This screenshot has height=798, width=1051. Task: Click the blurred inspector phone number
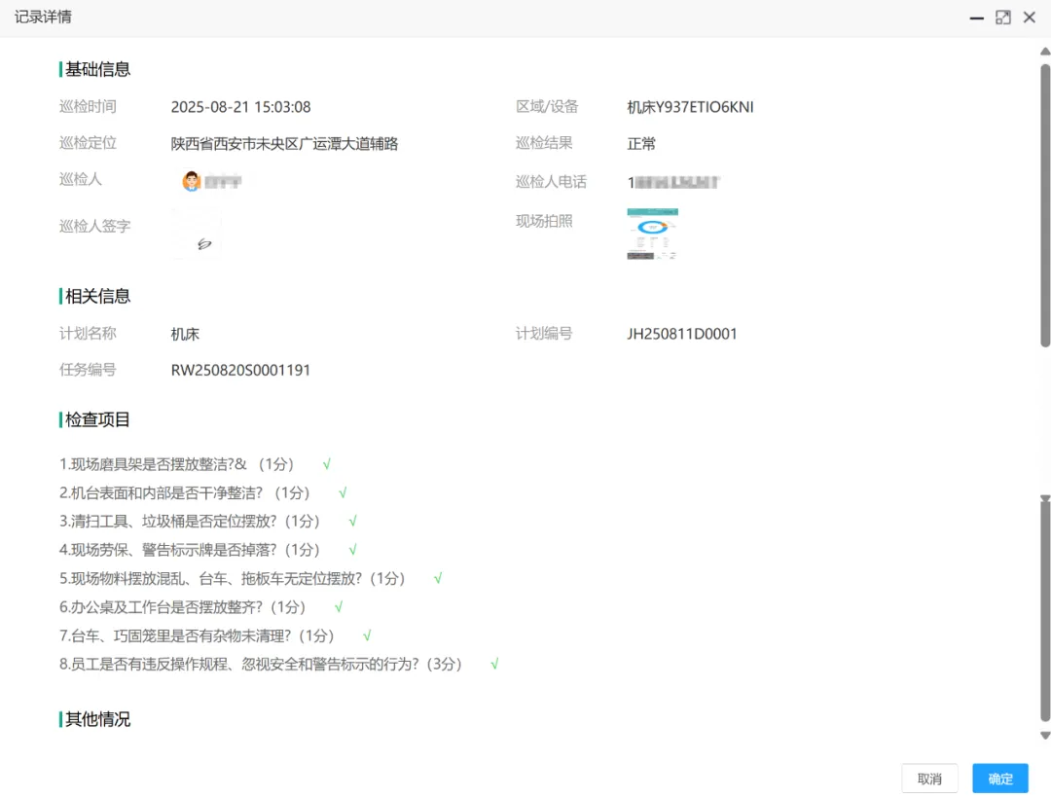(x=673, y=182)
